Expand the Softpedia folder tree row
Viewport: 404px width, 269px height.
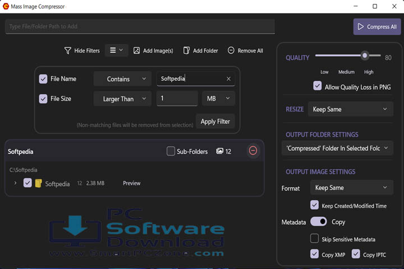point(16,183)
